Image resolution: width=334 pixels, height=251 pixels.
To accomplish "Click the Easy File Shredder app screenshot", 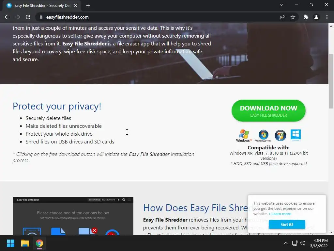I will pyautogui.click(x=73, y=216).
